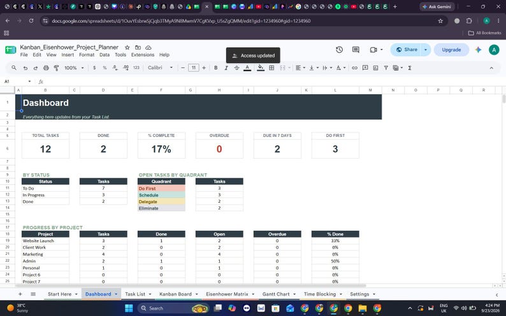Open the Format menu
506x316 pixels.
(87, 55)
